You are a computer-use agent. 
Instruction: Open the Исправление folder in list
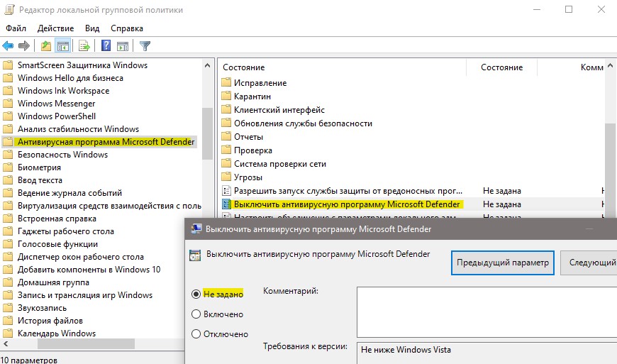[260, 83]
